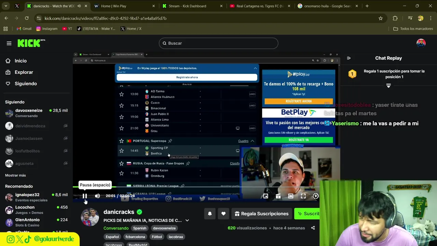Click the Conversando category link
Viewport: 437px width, 246px height.
click(116, 228)
